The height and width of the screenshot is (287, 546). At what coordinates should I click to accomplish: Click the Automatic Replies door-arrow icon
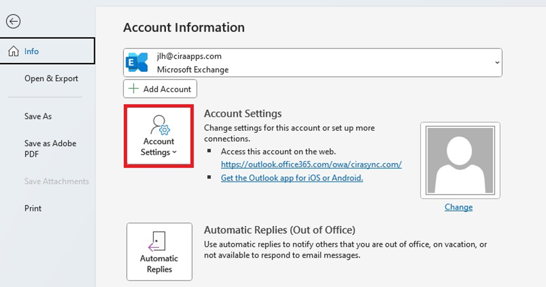[157, 242]
